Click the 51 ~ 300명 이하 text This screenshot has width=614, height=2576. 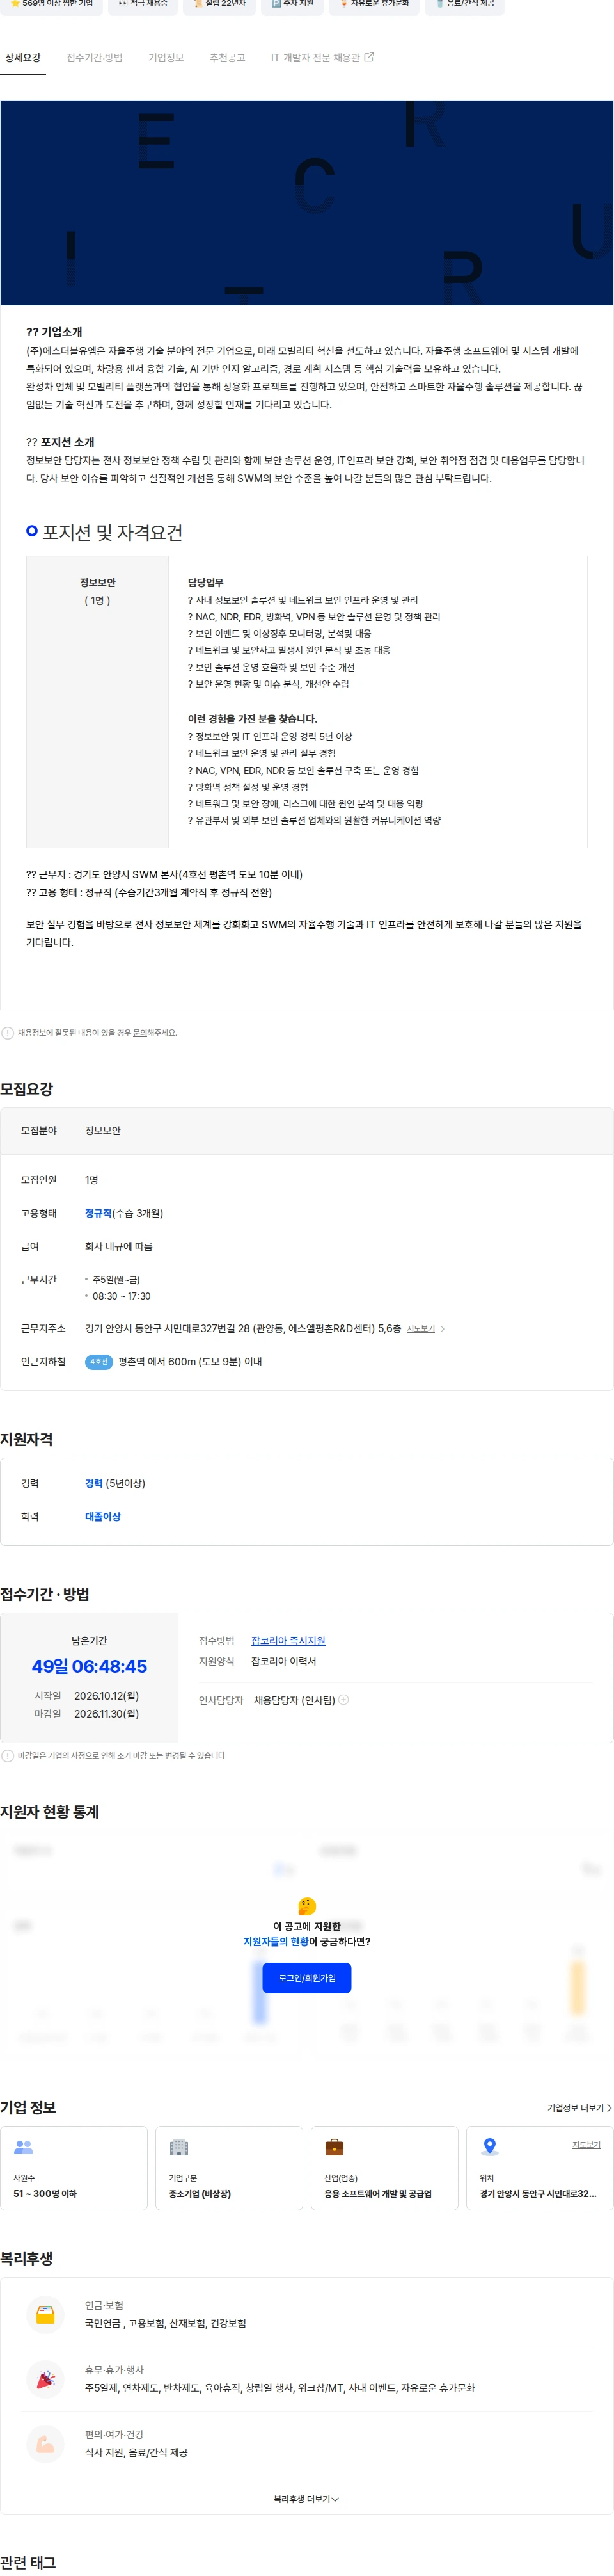[x=45, y=2194]
